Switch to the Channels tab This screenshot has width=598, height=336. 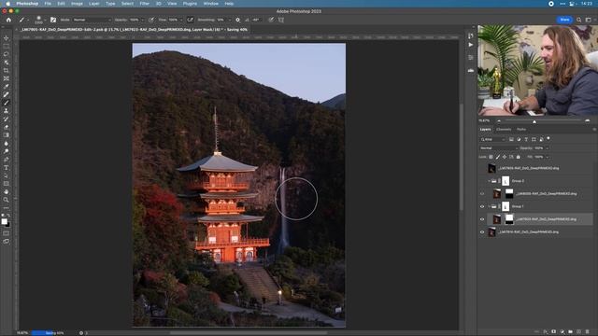pos(504,130)
